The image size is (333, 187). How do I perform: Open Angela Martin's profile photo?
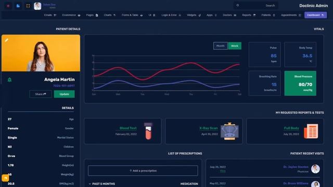click(x=41, y=53)
